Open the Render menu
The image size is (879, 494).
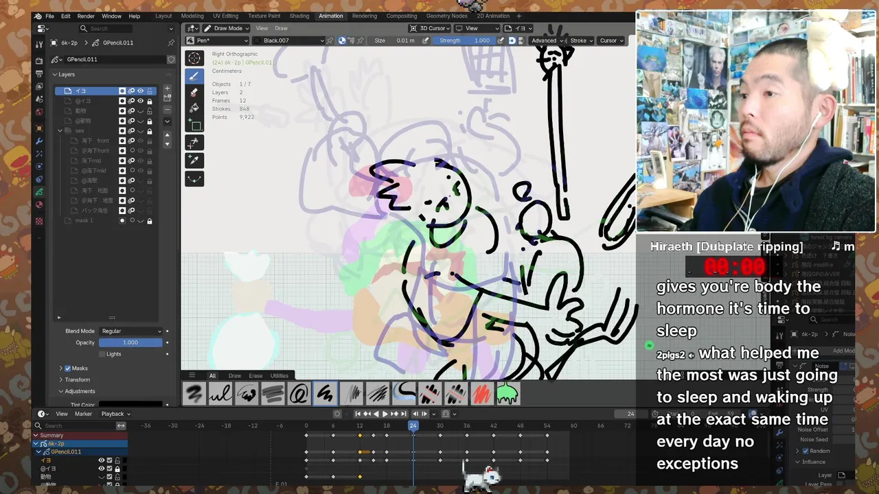pyautogui.click(x=86, y=16)
